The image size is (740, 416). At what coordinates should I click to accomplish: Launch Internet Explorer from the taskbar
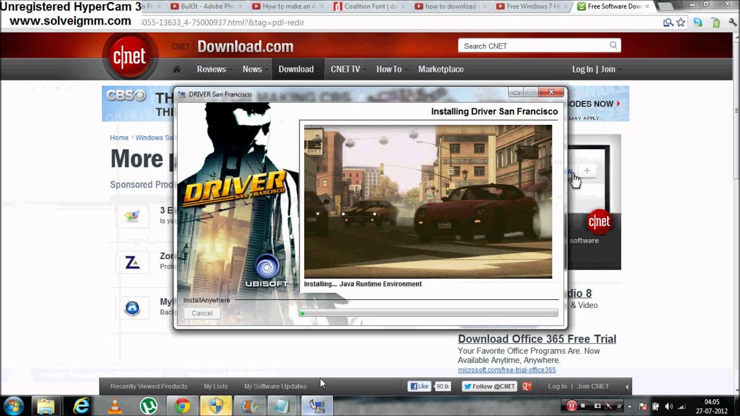coord(81,406)
